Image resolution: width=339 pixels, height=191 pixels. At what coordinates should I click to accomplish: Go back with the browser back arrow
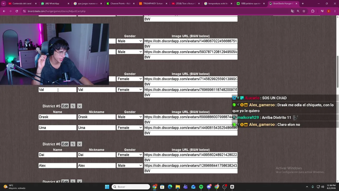click(4, 11)
